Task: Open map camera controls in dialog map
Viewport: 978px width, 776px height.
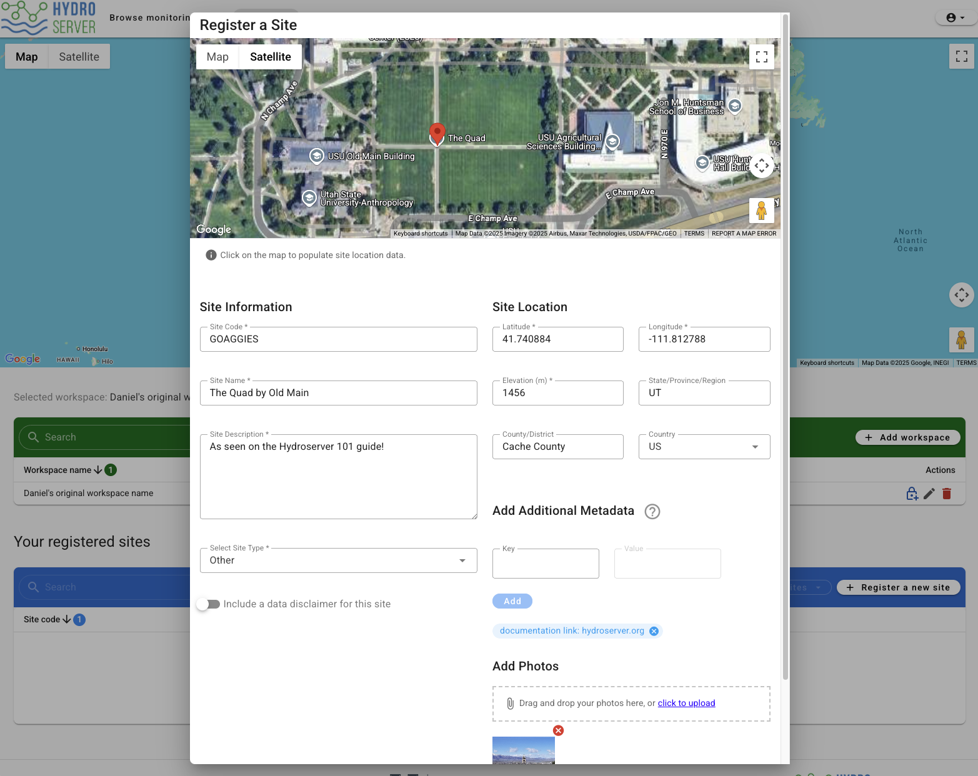Action: 761,166
